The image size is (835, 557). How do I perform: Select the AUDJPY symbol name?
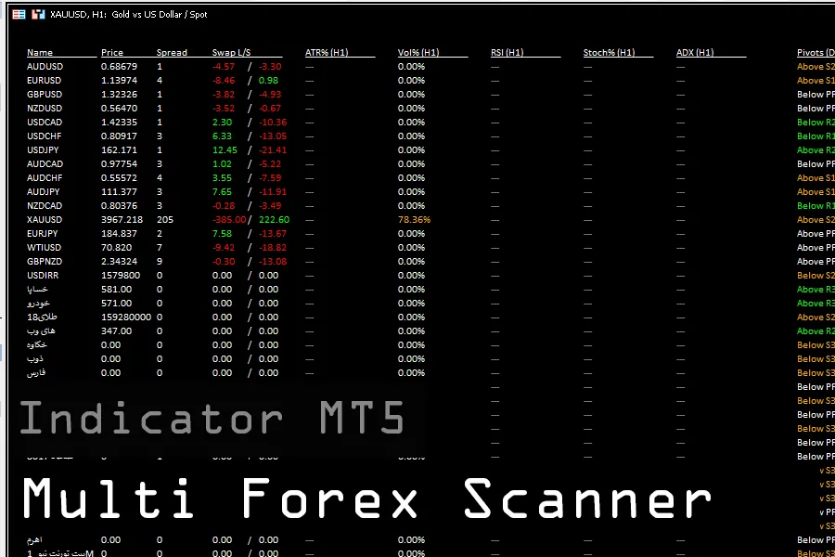[43, 191]
